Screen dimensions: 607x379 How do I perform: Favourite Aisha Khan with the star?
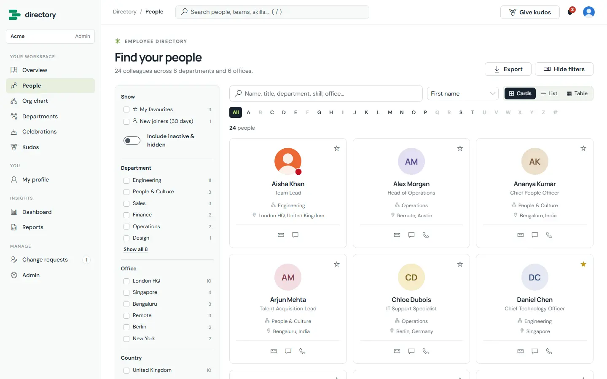tap(337, 148)
